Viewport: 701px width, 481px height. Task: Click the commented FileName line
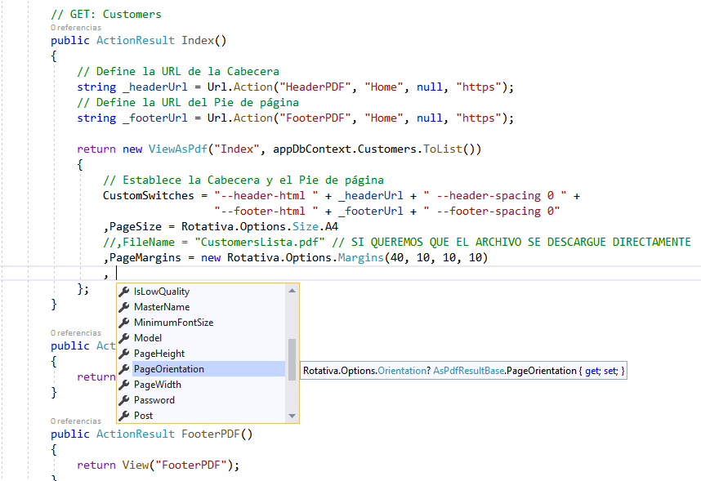[397, 242]
